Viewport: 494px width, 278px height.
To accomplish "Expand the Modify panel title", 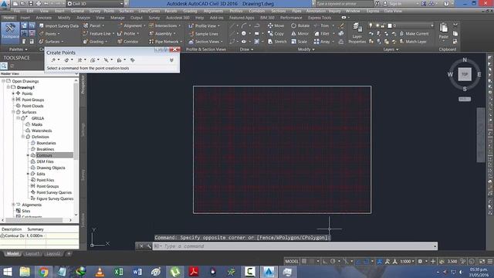I will coord(306,49).
